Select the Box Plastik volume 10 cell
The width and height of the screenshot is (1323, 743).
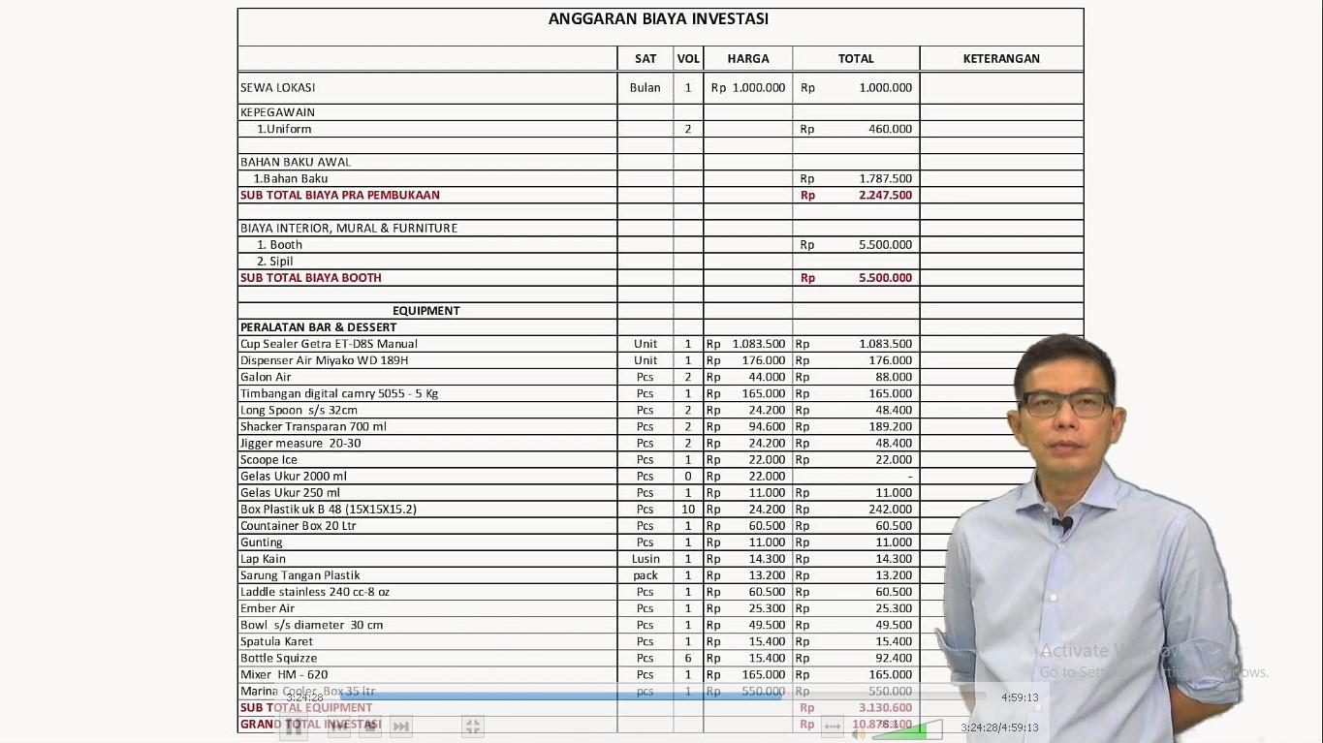pyautogui.click(x=688, y=510)
